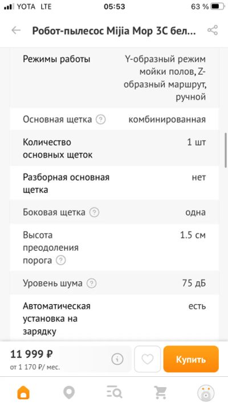
Task: Tap the page scrollbar indicator
Action: [226, 150]
